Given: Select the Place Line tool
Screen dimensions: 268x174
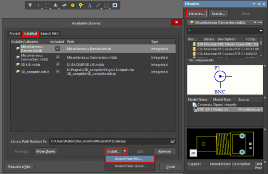Looking at the screenshot, I should pyautogui.click(x=98, y=5).
